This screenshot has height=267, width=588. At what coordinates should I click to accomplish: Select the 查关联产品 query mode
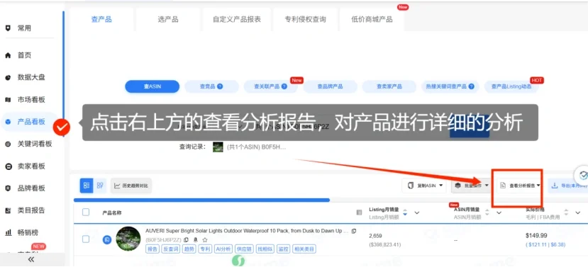[270, 86]
